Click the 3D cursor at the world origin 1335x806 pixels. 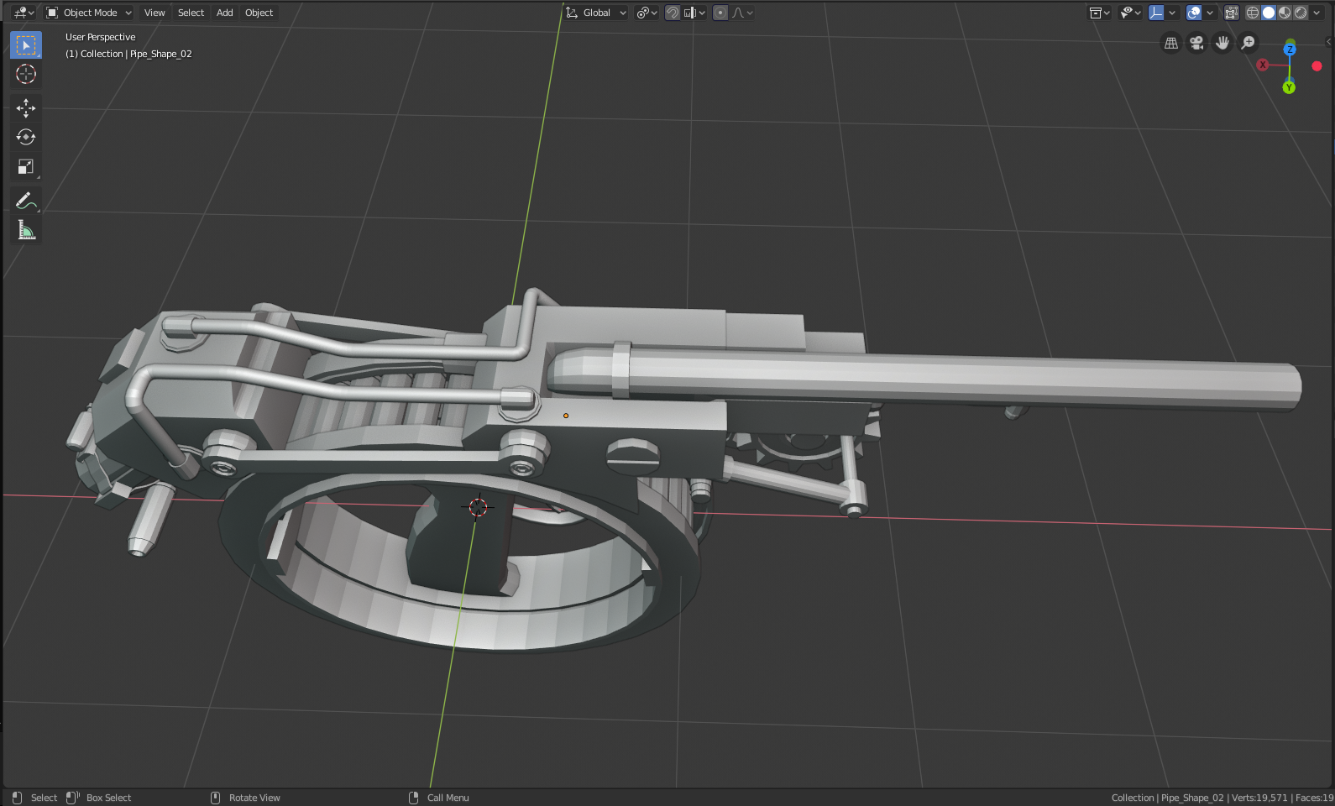478,507
